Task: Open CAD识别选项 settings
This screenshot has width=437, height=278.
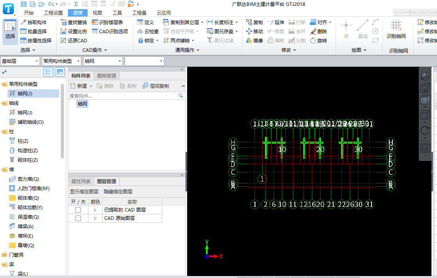Action: [110, 31]
